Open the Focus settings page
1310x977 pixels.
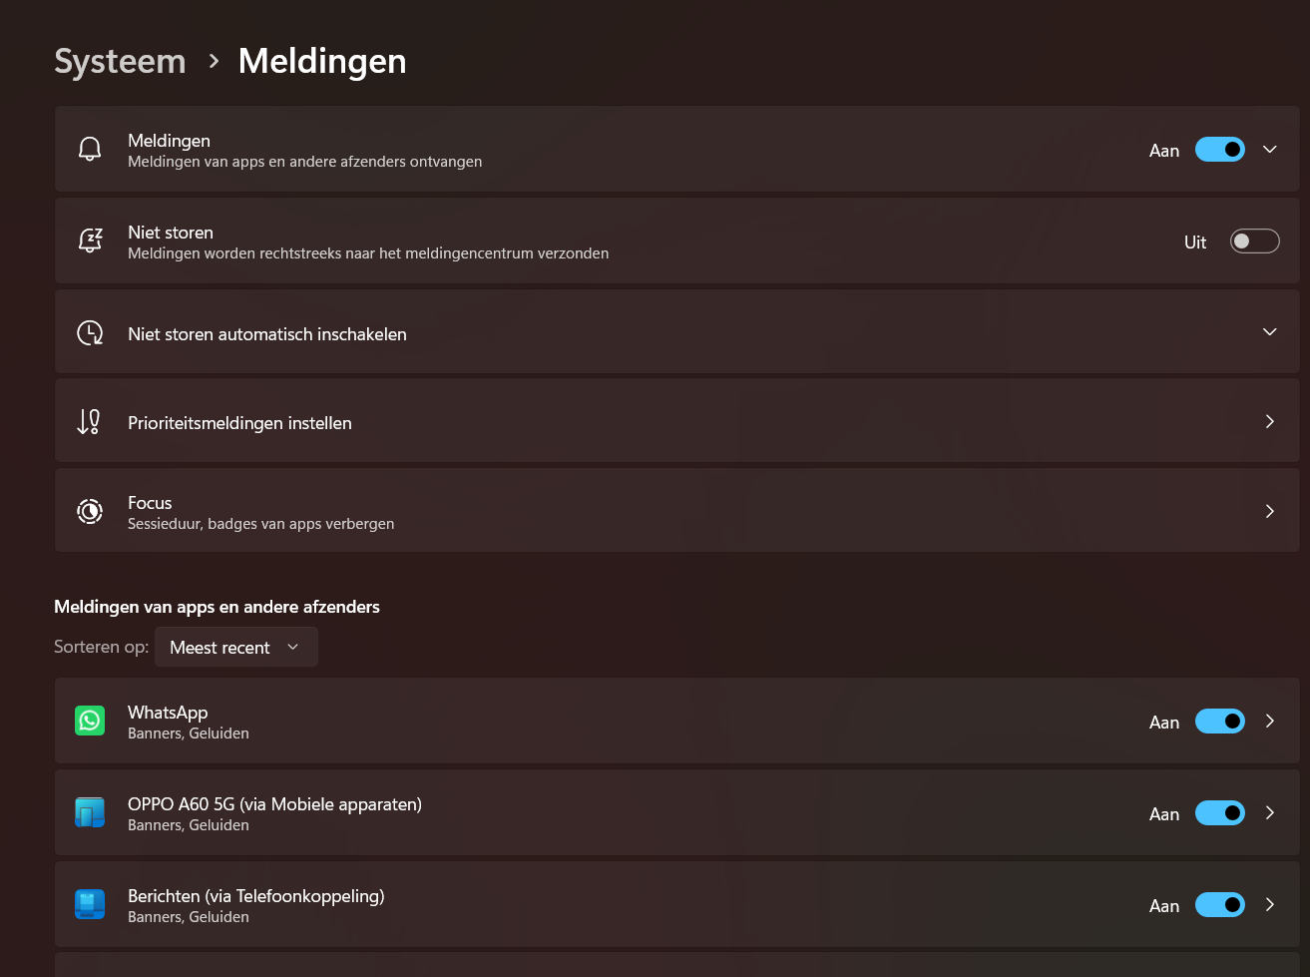[x=677, y=511]
